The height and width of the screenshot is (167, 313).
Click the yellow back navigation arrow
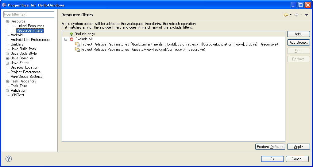click(x=286, y=15)
